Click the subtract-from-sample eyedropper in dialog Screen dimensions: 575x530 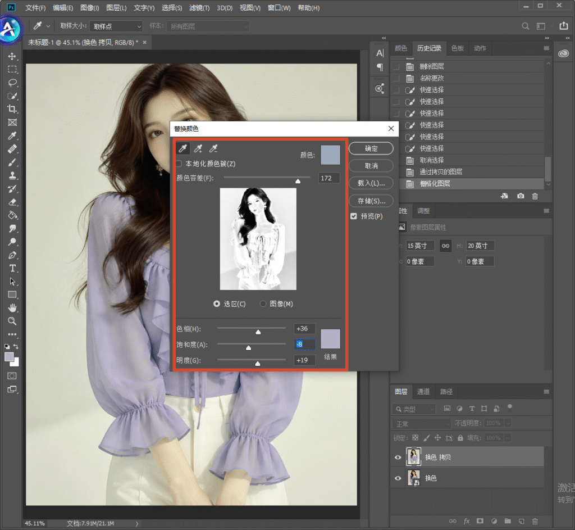pyautogui.click(x=213, y=148)
